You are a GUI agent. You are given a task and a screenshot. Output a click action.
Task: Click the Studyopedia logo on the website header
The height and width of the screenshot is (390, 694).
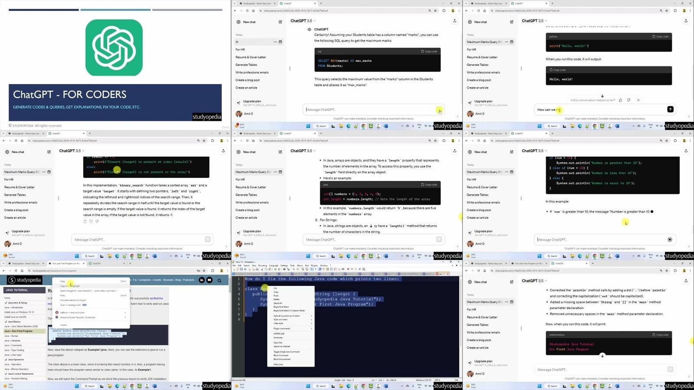(25, 280)
